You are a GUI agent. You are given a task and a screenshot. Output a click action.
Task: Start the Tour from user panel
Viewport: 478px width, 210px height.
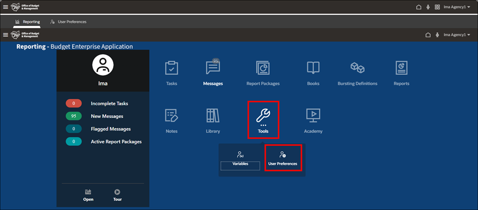pos(117,195)
